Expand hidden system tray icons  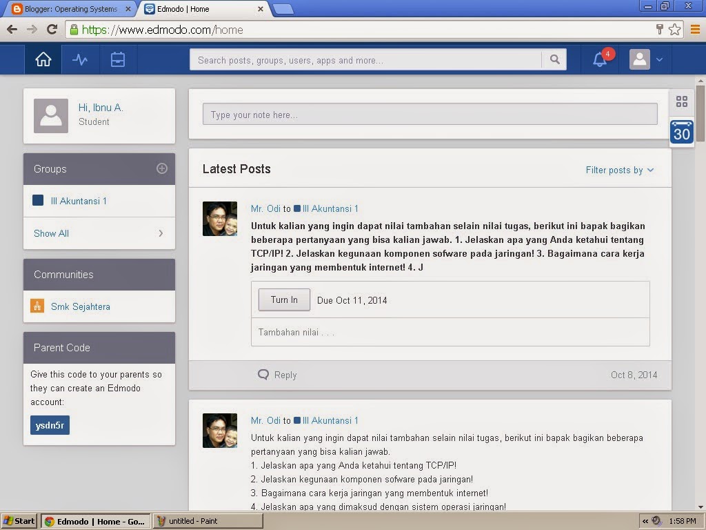(x=645, y=522)
